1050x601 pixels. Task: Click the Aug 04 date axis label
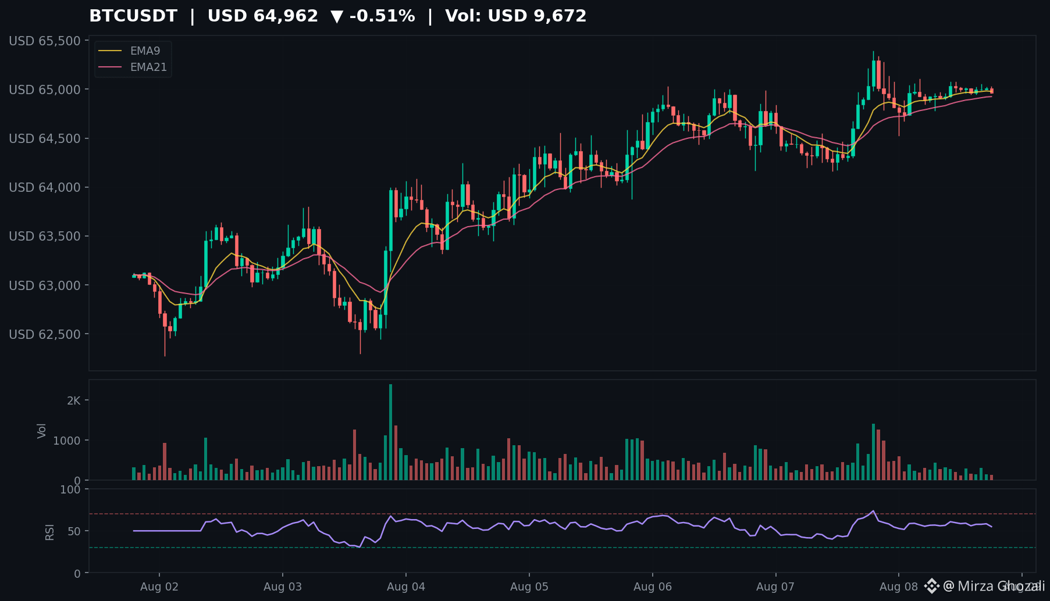tap(406, 586)
